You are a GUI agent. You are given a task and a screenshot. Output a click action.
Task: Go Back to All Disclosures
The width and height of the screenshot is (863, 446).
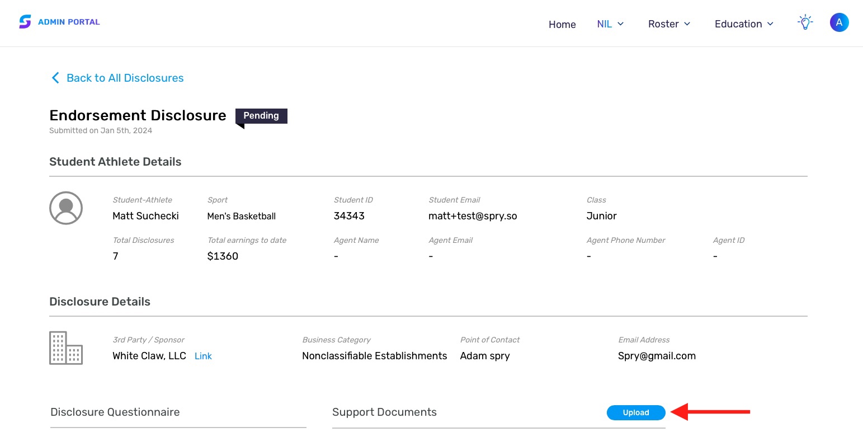pyautogui.click(x=125, y=78)
